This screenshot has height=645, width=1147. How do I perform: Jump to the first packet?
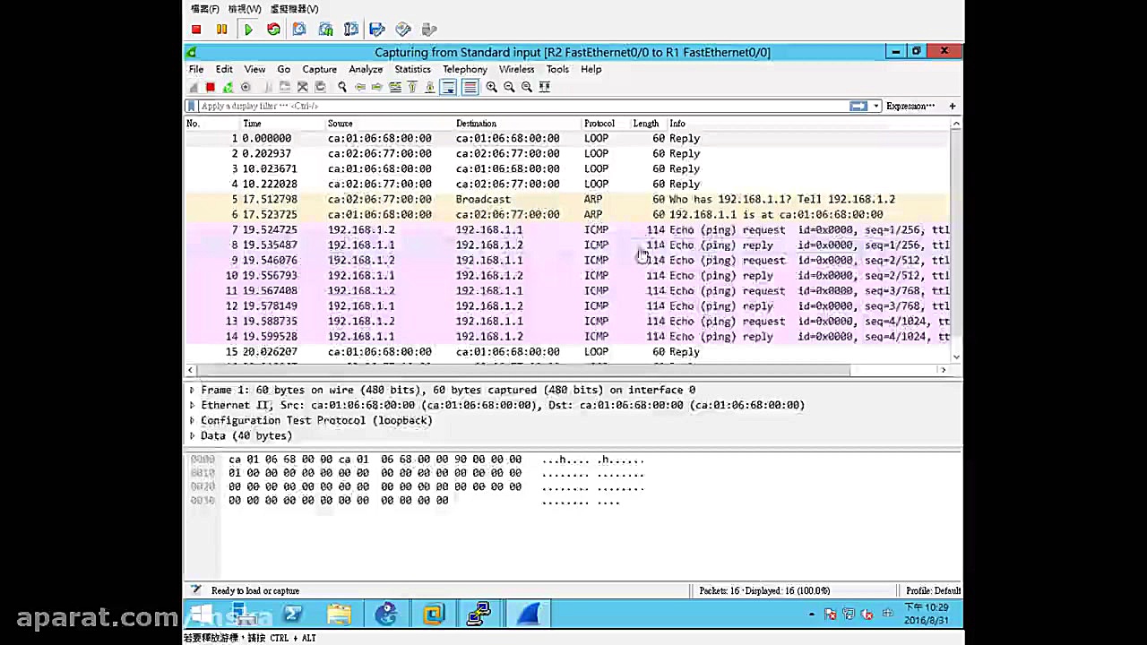[412, 87]
